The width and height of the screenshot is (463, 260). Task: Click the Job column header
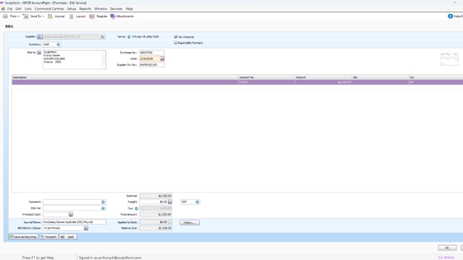point(380,77)
